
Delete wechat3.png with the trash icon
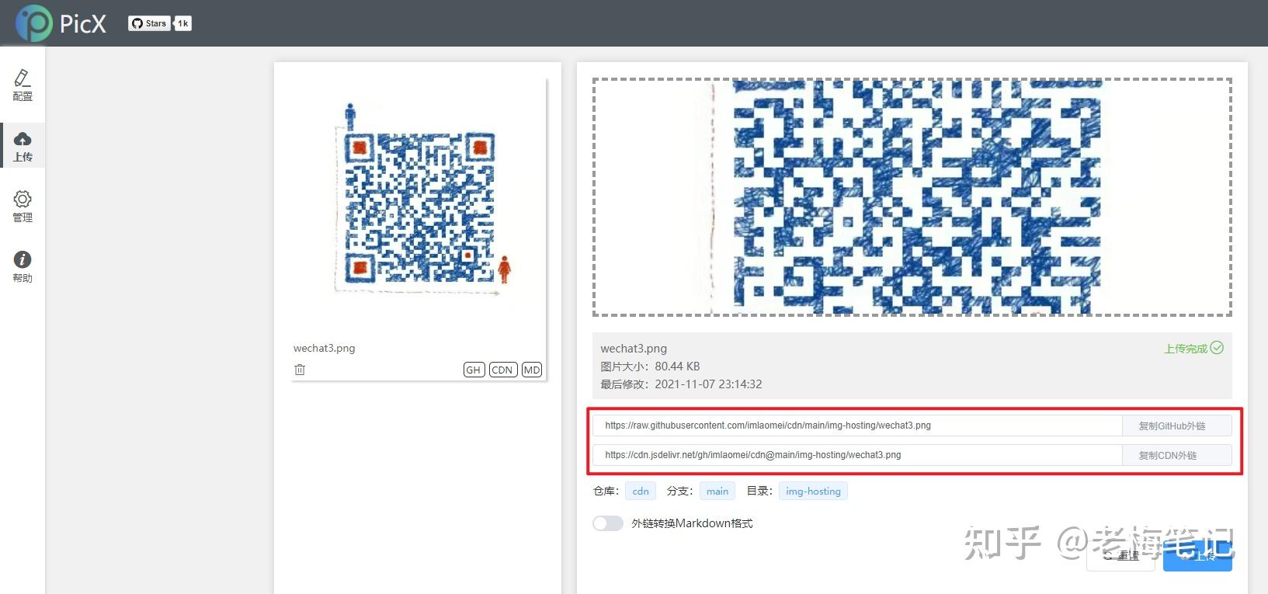[x=300, y=370]
